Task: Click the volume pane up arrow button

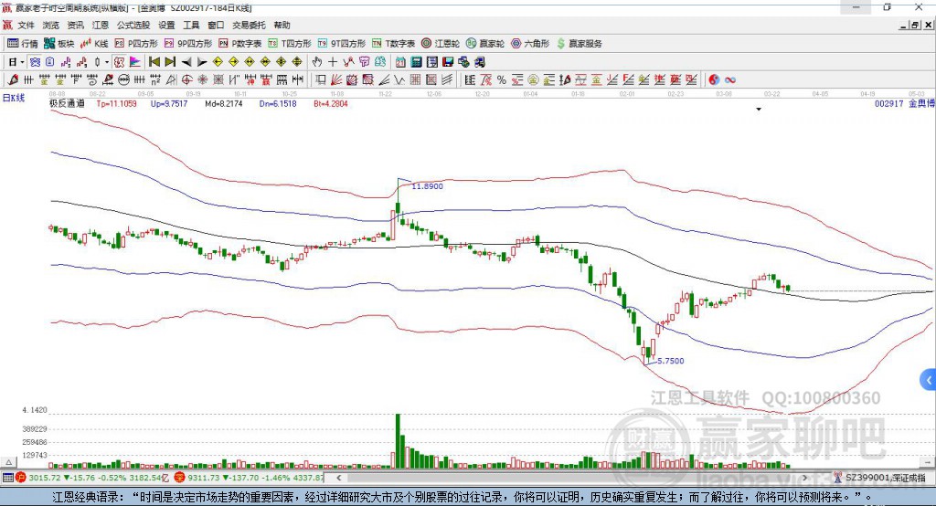Action: 8,462
